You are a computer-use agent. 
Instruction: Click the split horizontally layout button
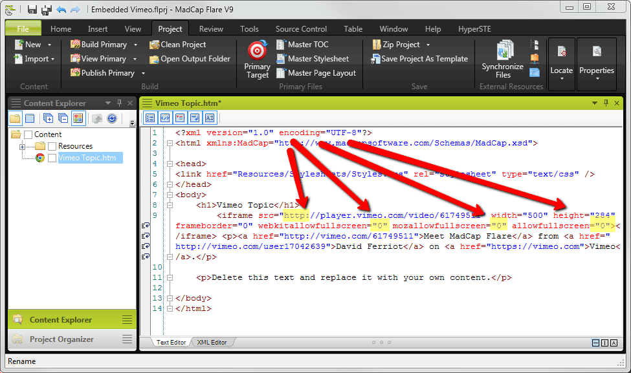tap(595, 343)
